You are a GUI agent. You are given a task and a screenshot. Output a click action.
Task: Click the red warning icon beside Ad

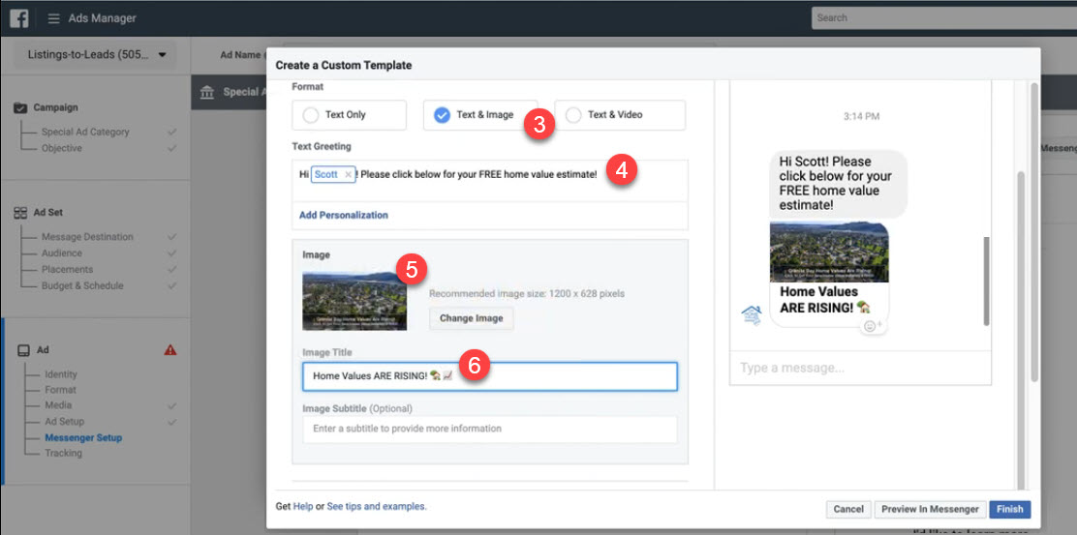[170, 350]
